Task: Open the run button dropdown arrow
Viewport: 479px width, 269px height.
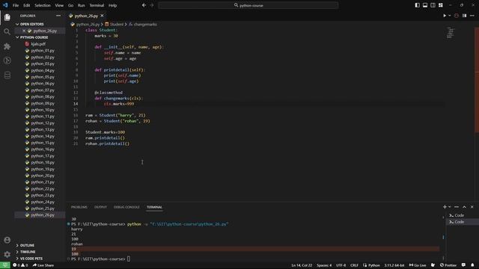Action: click(450, 16)
